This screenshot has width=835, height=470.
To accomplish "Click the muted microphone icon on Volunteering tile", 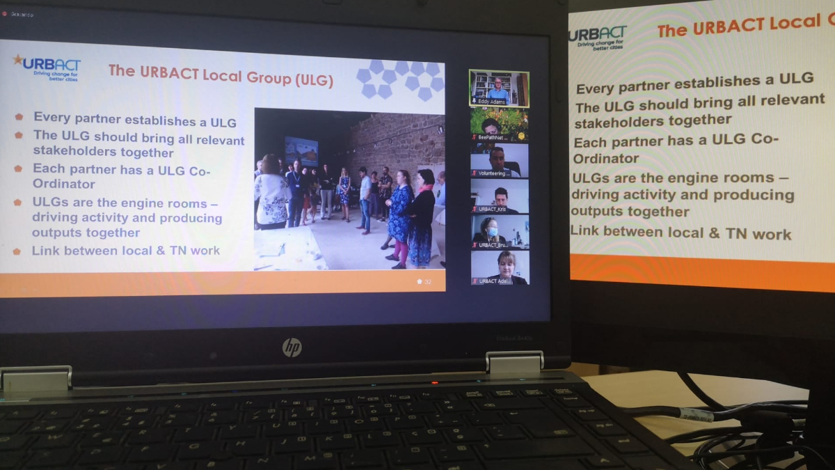I will (475, 173).
